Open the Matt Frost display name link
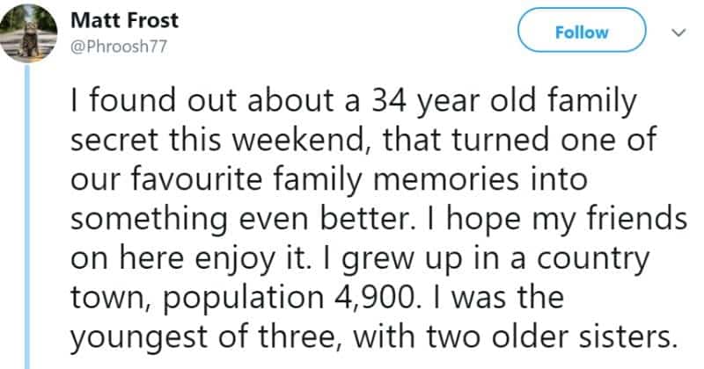Image resolution: width=704 pixels, height=369 pixels. tap(124, 20)
